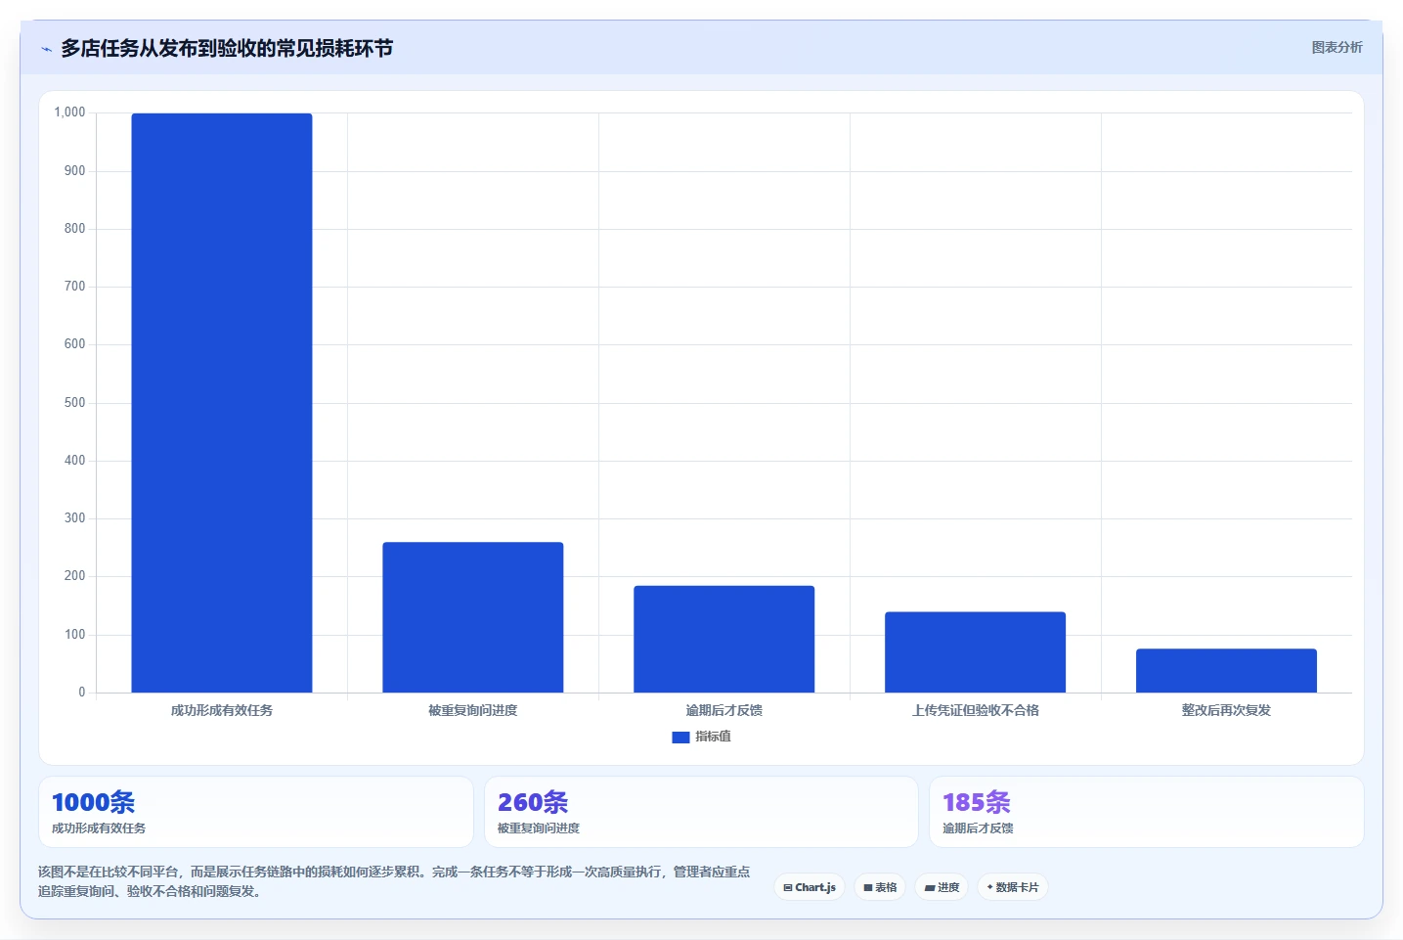Open the 260条 data card
1403x940 pixels.
(701, 812)
